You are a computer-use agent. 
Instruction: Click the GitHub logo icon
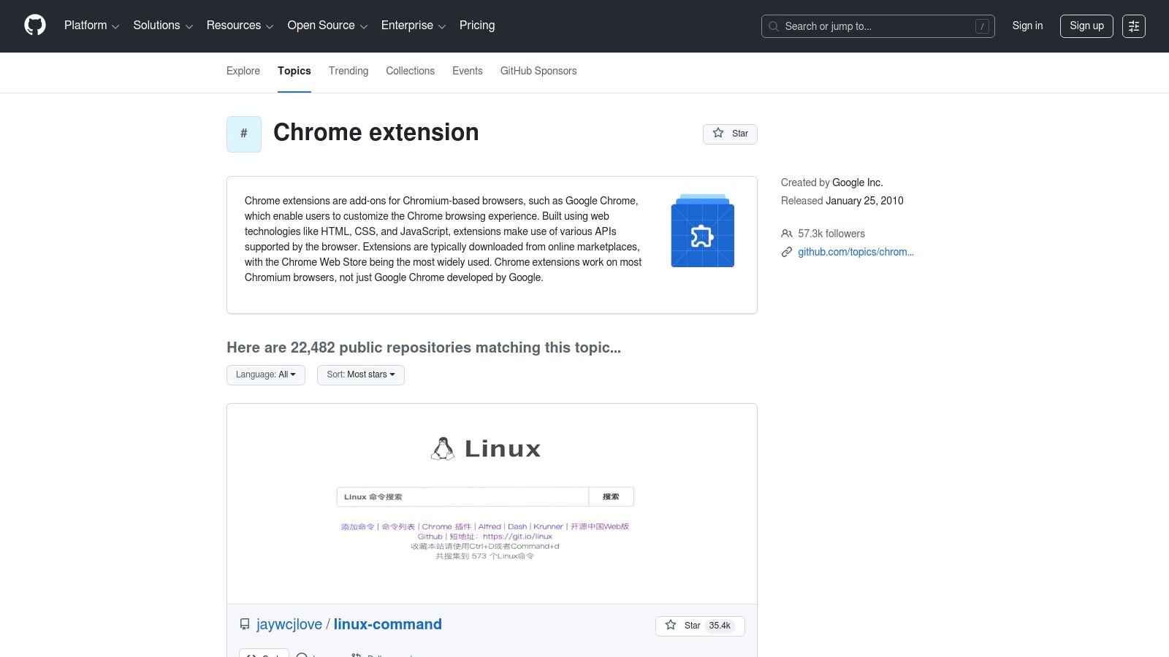(x=35, y=24)
